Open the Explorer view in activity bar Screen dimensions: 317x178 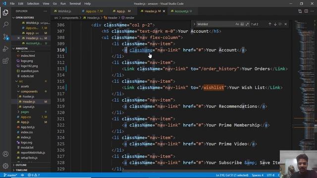pos(5,12)
